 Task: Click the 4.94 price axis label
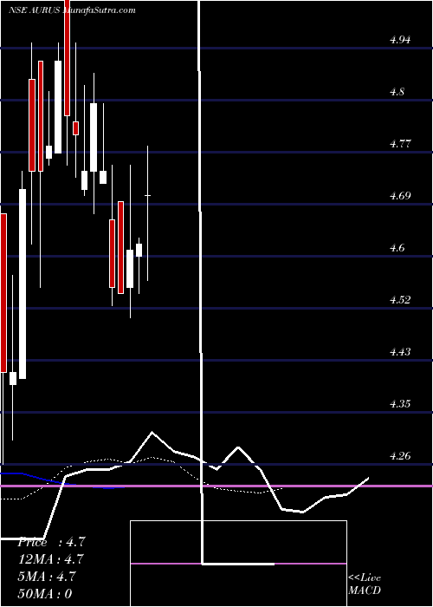(x=400, y=40)
